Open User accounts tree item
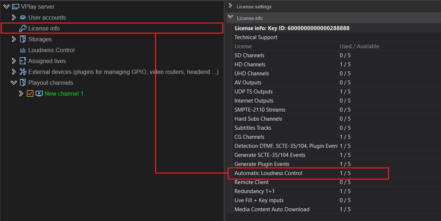Viewport: 441px width, 221px height. 47,17
